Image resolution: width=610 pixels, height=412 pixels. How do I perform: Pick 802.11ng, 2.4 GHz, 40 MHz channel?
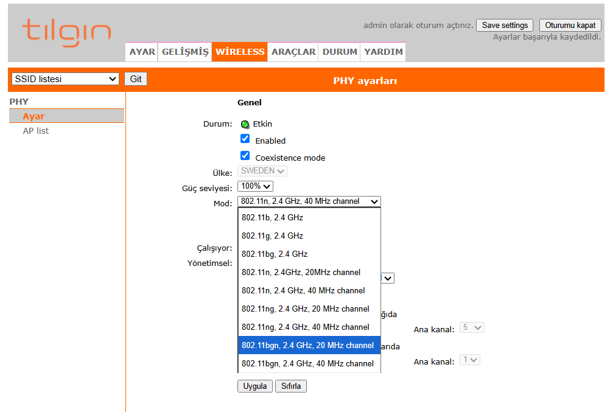click(309, 327)
